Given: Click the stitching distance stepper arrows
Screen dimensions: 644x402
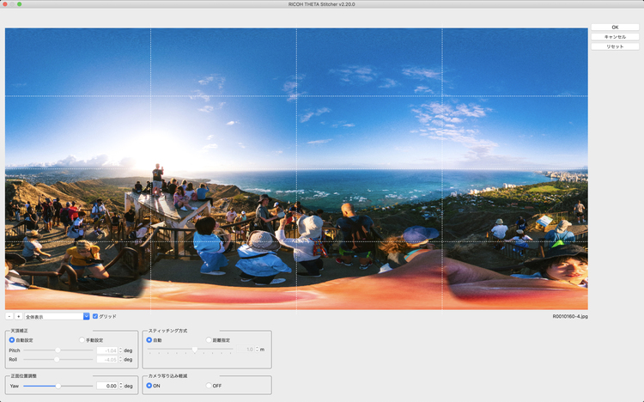Looking at the screenshot, I should (x=257, y=350).
